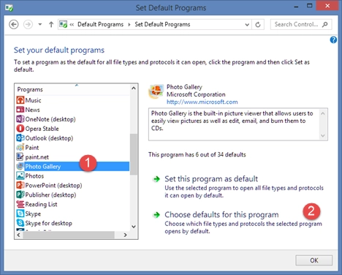Screen dimensions: 342x275
Task: Click programs list scroll up arrow
Action: pos(134,88)
